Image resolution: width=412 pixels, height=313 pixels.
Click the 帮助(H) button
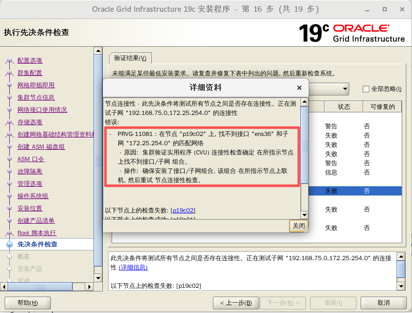point(28,303)
